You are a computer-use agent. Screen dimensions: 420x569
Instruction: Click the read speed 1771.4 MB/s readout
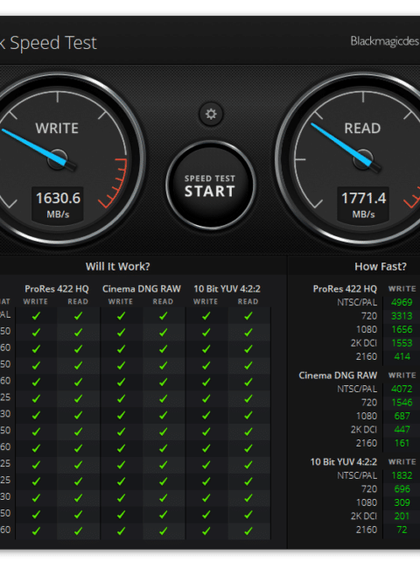click(363, 204)
